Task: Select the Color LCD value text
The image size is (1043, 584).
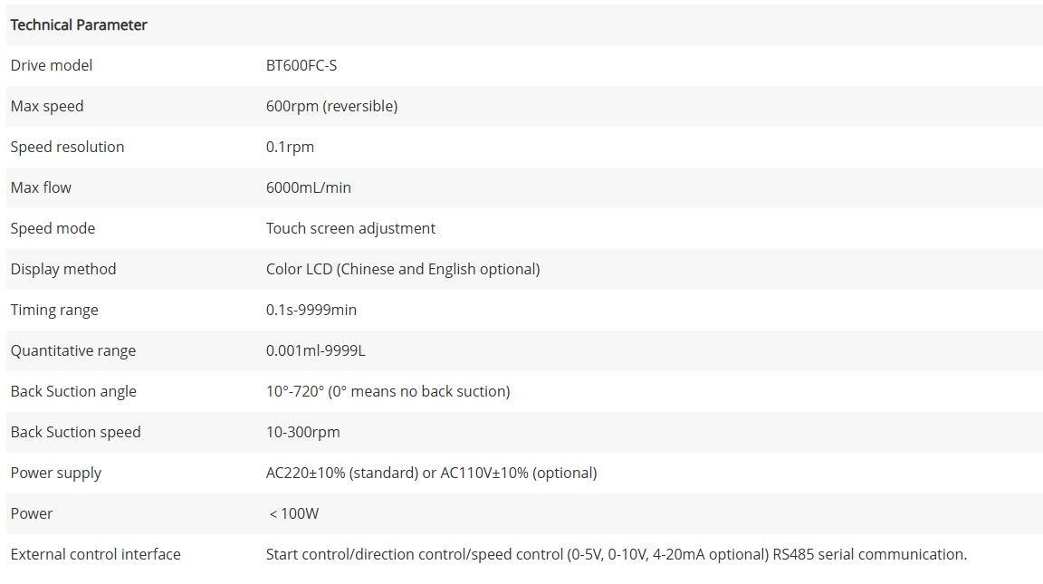Action: tap(403, 269)
